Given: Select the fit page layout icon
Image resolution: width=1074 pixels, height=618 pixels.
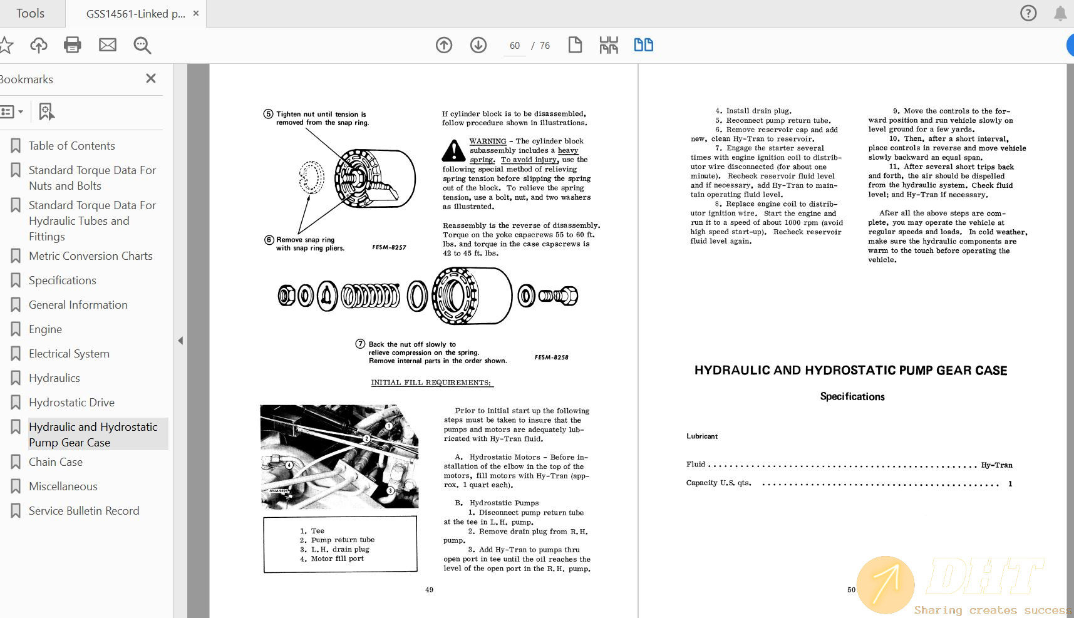Looking at the screenshot, I should [x=608, y=45].
